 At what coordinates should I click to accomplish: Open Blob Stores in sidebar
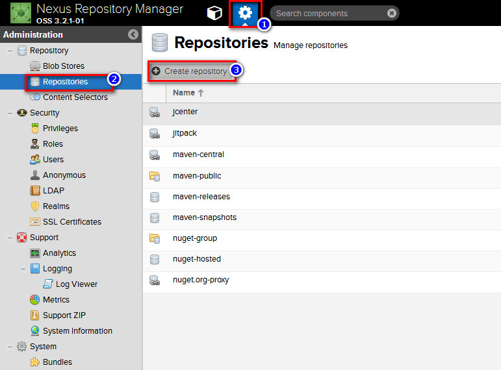(64, 66)
